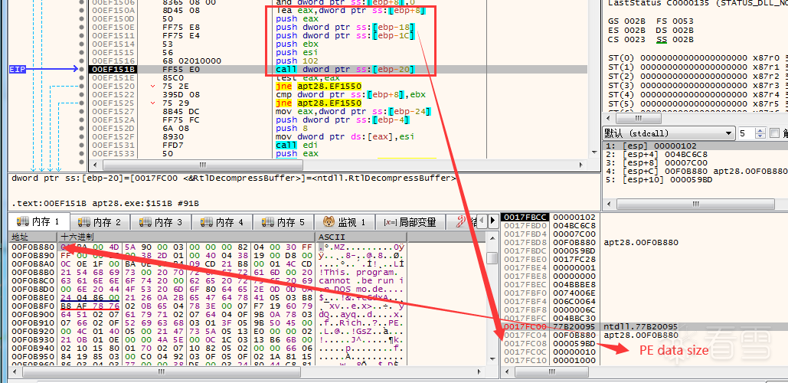Click the dump panel vertical scrollbar thumb
Screen dimensions: 788x383
click(x=493, y=258)
